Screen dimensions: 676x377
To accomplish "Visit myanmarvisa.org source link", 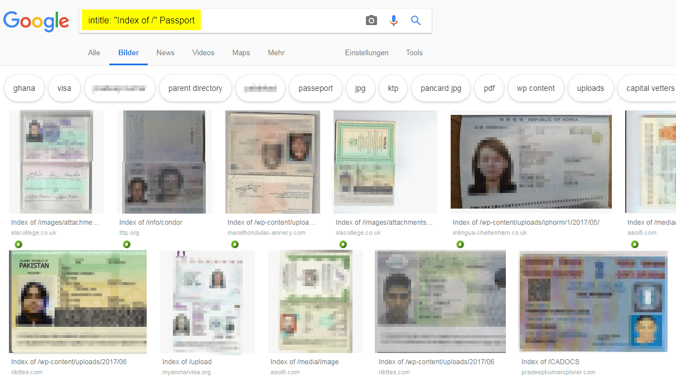I will pyautogui.click(x=187, y=372).
